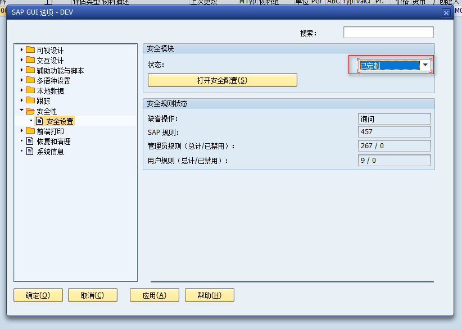Click the 已定制 status value
The width and height of the screenshot is (462, 329).
coord(389,65)
